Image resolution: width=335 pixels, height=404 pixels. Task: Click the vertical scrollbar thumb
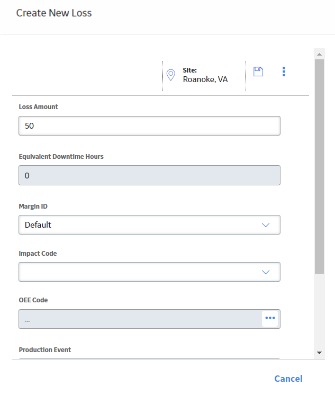point(319,166)
